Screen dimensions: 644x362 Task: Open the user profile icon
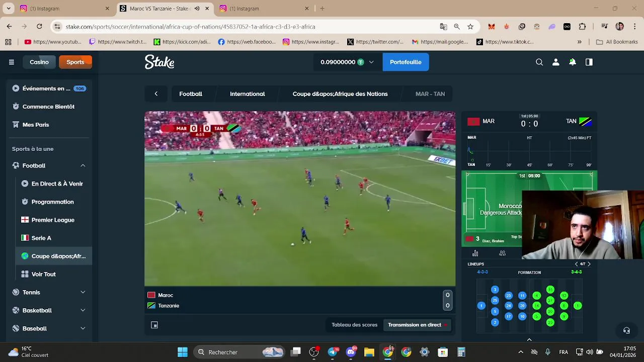tap(556, 62)
